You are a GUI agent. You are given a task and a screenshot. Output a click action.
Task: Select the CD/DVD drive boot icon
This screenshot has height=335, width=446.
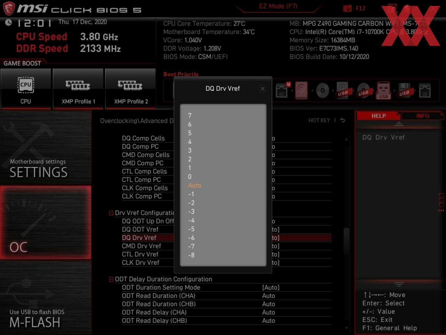click(x=322, y=91)
